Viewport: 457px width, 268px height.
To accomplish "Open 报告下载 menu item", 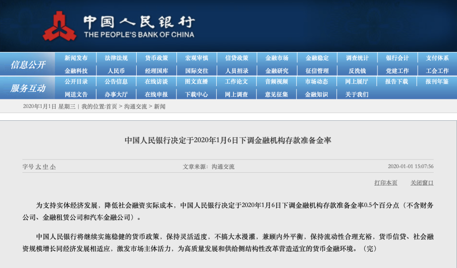I will coord(397,82).
